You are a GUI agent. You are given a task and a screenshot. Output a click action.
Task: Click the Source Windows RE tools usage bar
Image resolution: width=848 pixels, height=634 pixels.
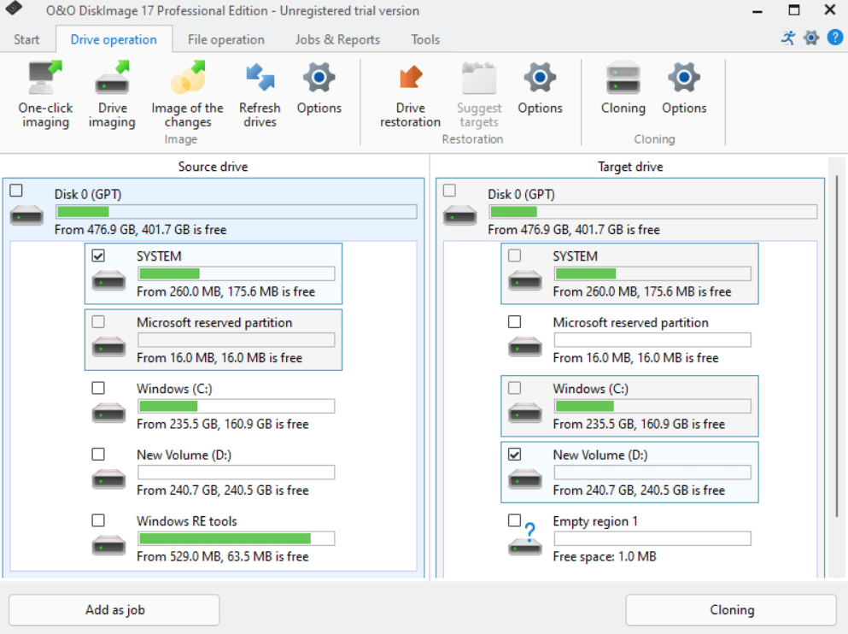coord(237,538)
